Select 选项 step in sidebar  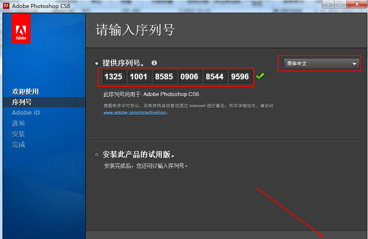pos(18,123)
